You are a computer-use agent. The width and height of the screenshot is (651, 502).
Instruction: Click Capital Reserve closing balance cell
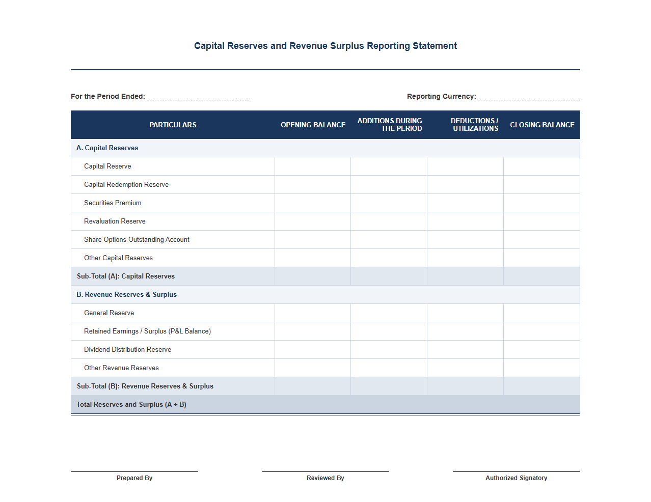tap(542, 166)
